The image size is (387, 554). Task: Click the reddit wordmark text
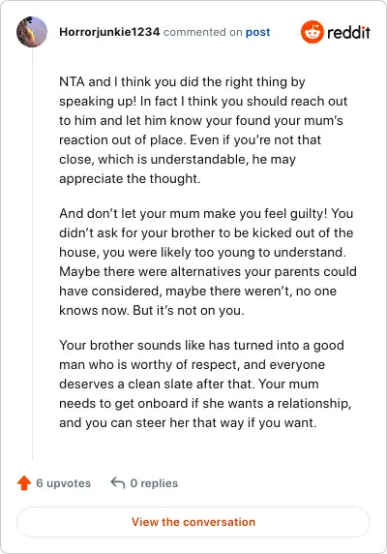[x=349, y=33]
